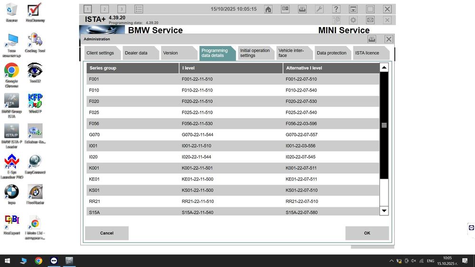Switch to Client settings tab
The image size is (475, 267).
click(103, 53)
